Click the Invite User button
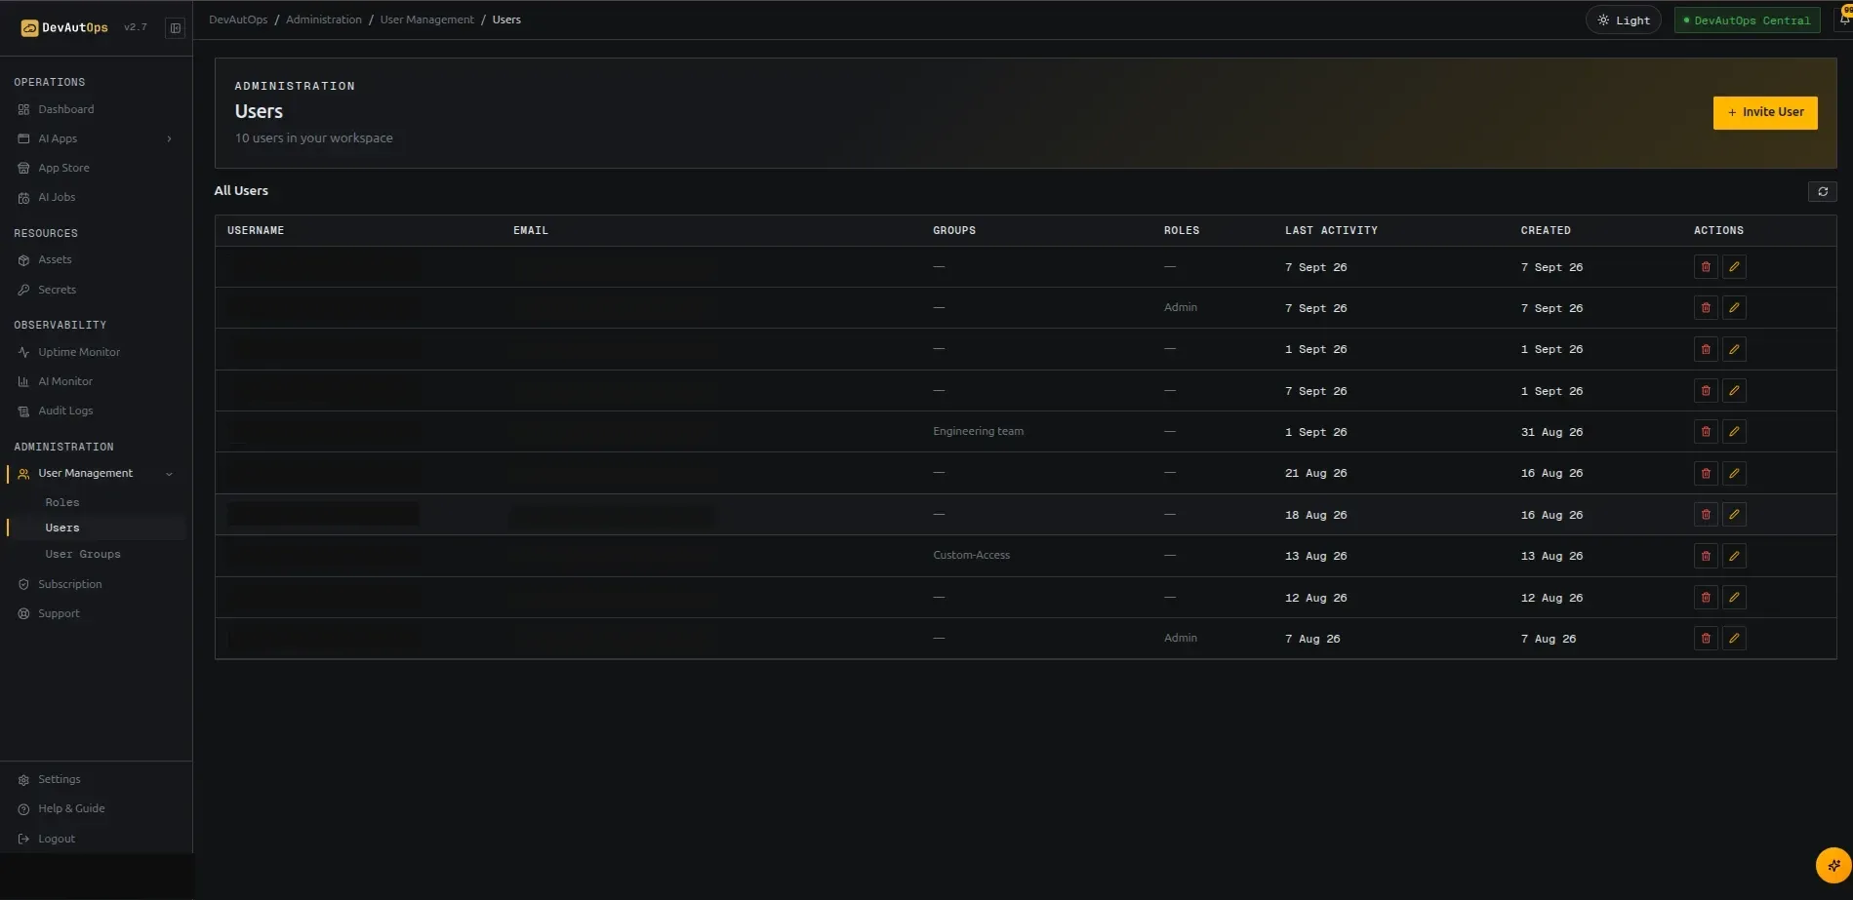 [x=1765, y=113]
